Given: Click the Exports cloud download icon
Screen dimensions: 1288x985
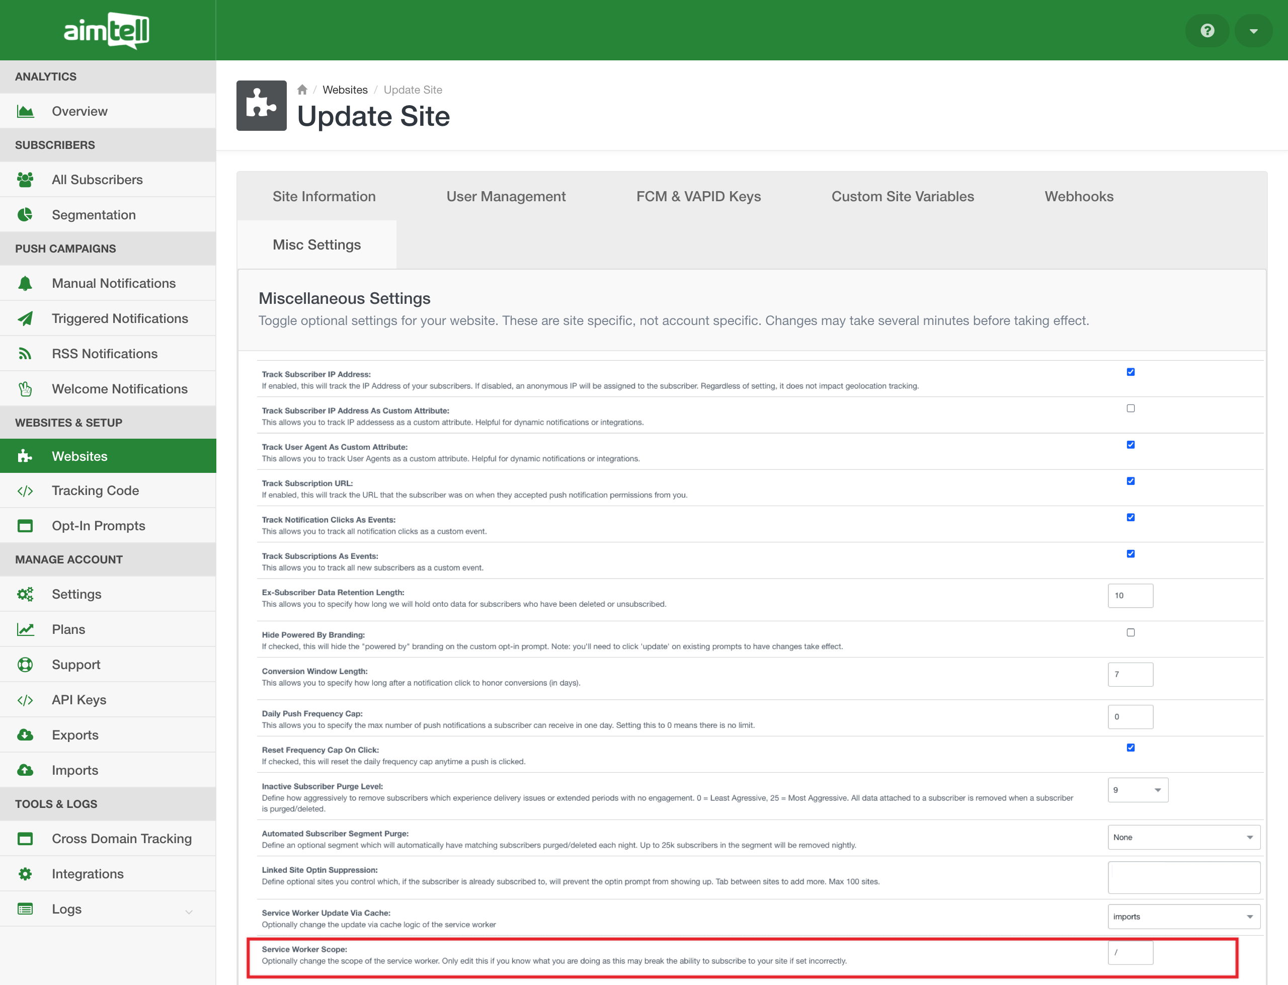Looking at the screenshot, I should tap(25, 735).
